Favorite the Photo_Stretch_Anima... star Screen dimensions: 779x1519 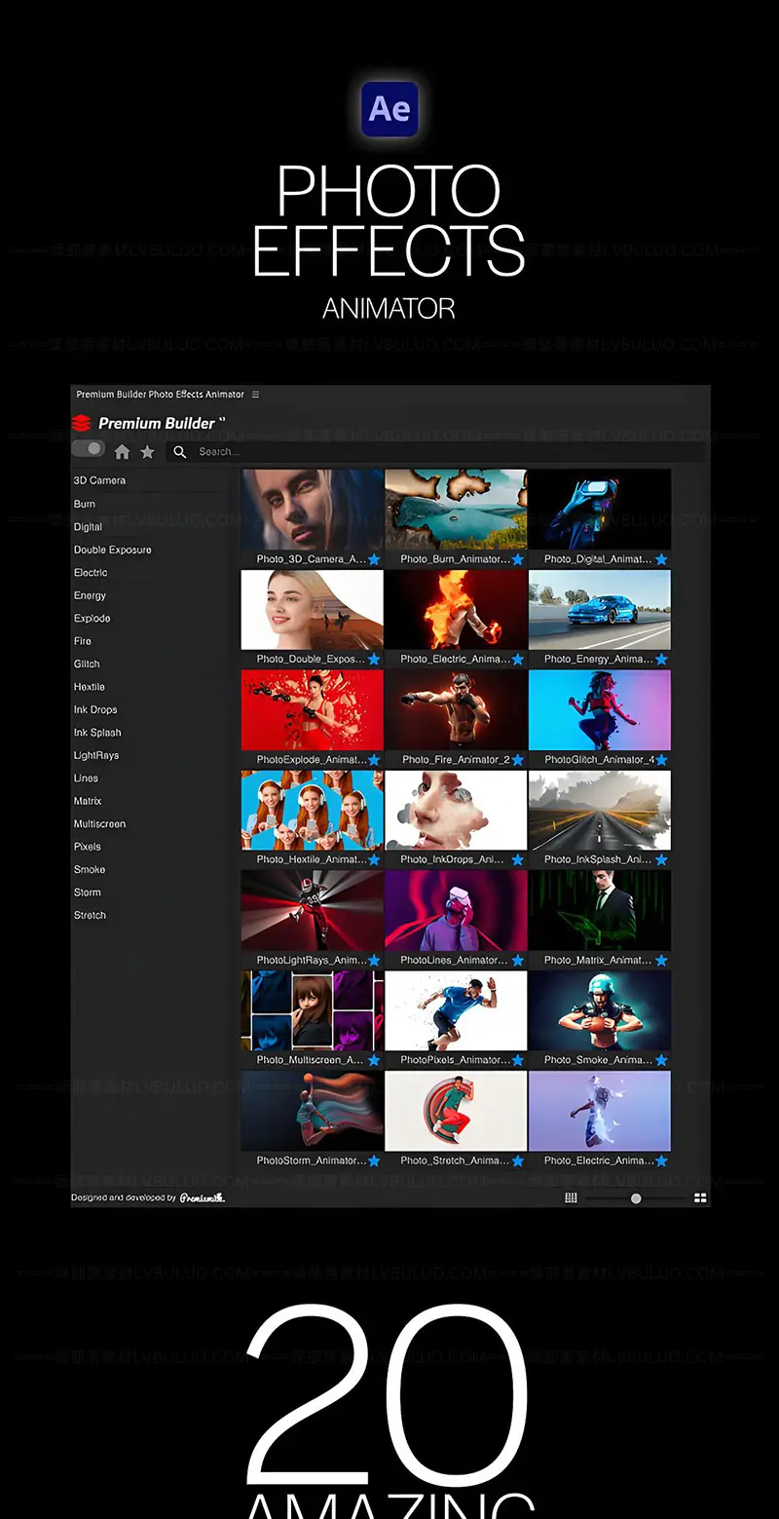(518, 1161)
